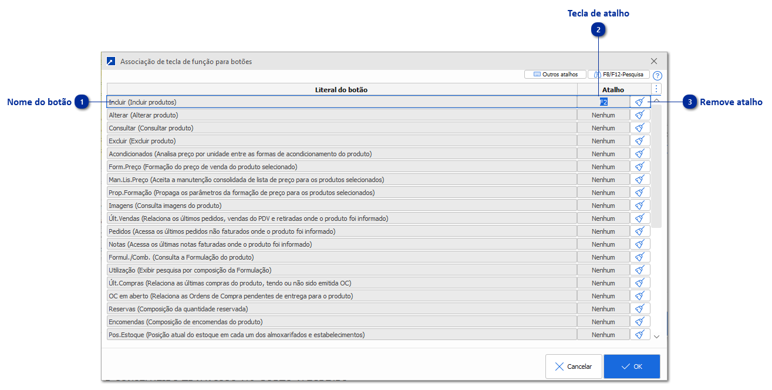Image resolution: width=772 pixels, height=390 pixels.
Task: Select the F2 shortcut field
Action: point(604,102)
